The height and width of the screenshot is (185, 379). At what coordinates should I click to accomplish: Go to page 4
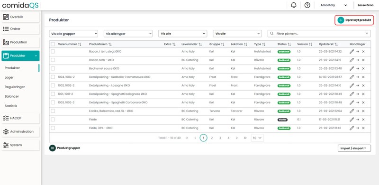pyautogui.click(x=228, y=138)
